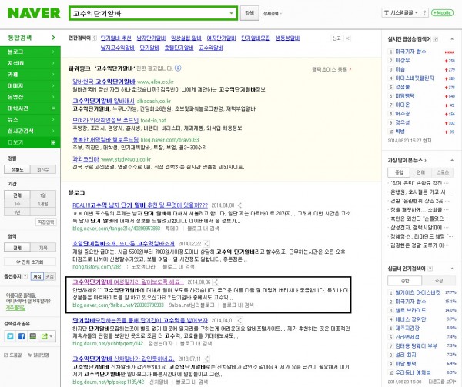
Task: Switch news panel to 연예 tab
Action: pyautogui.click(x=420, y=172)
